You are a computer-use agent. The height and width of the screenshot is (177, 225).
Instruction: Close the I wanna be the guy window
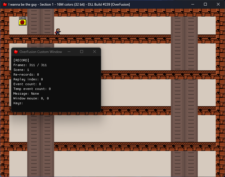pyautogui.click(x=218, y=4)
